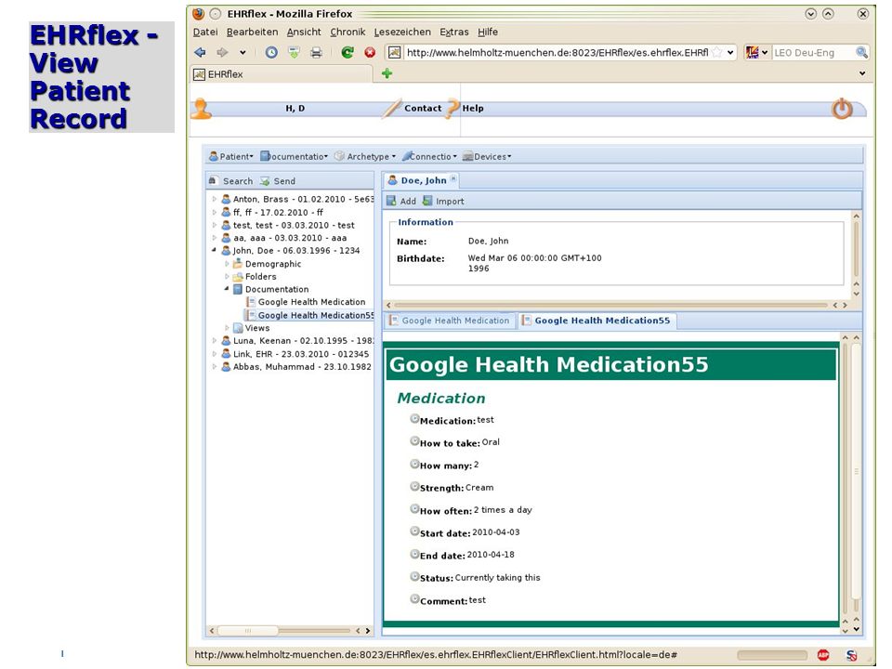Image resolution: width=892 pixels, height=669 pixels.
Task: Click the Send icon in patient list panel
Action: 265,181
